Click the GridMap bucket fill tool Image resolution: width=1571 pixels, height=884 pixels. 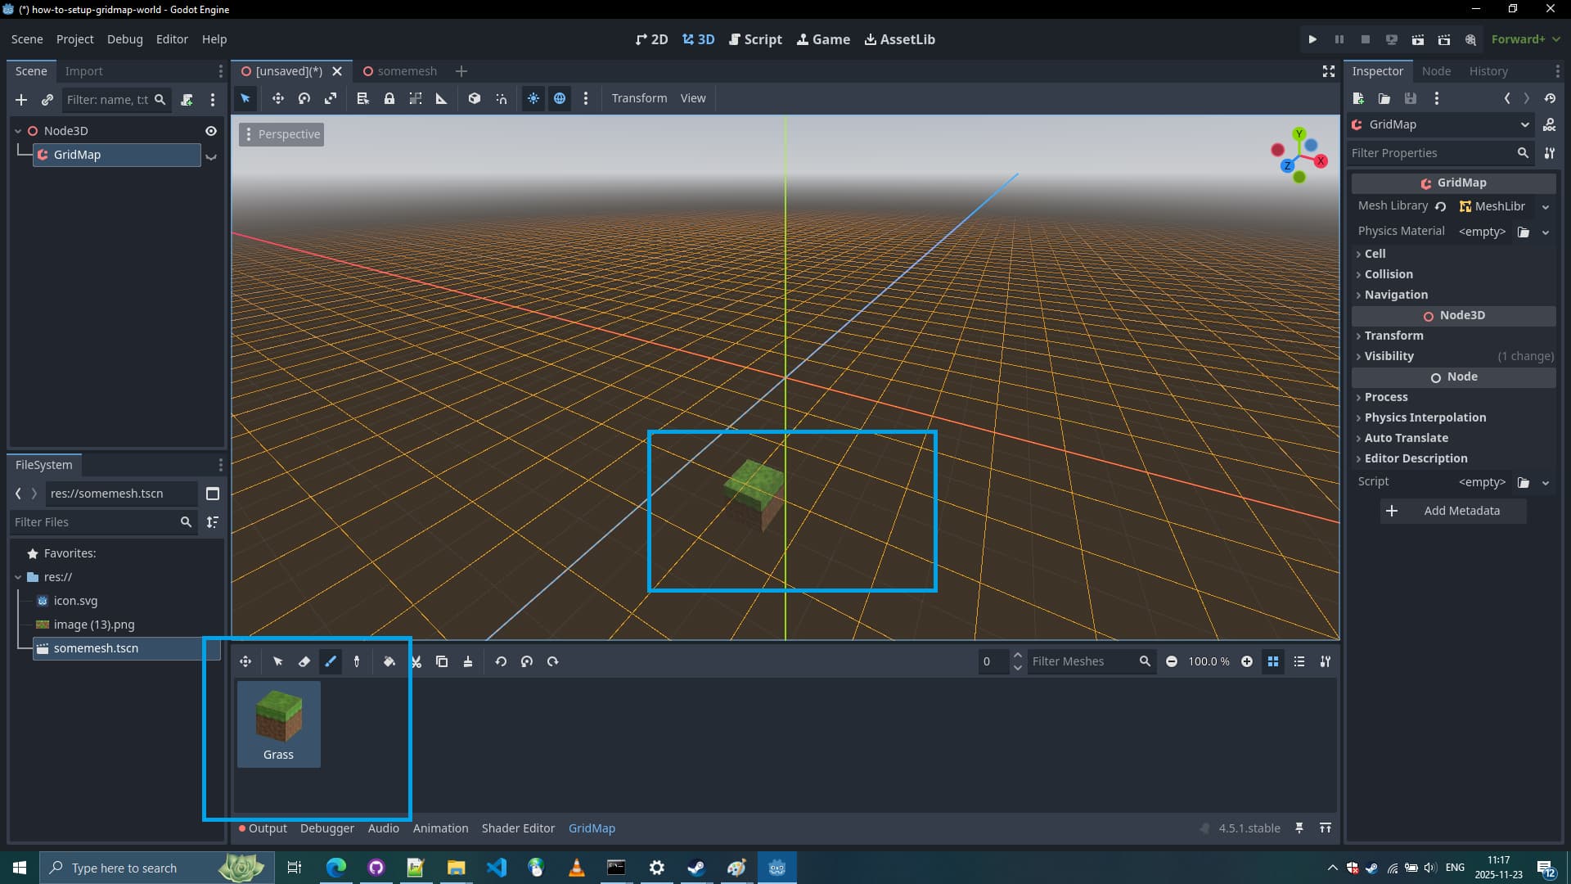(x=389, y=661)
